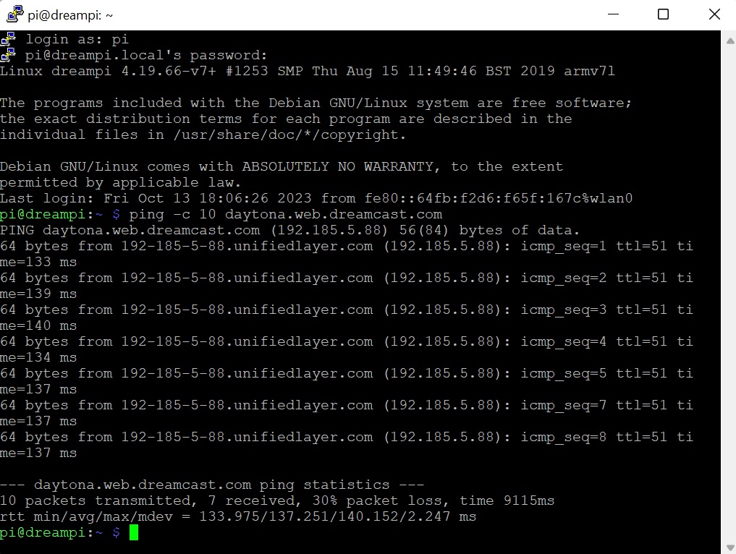
Task: Open the PuTTY system menu icon in title bar
Action: click(14, 14)
